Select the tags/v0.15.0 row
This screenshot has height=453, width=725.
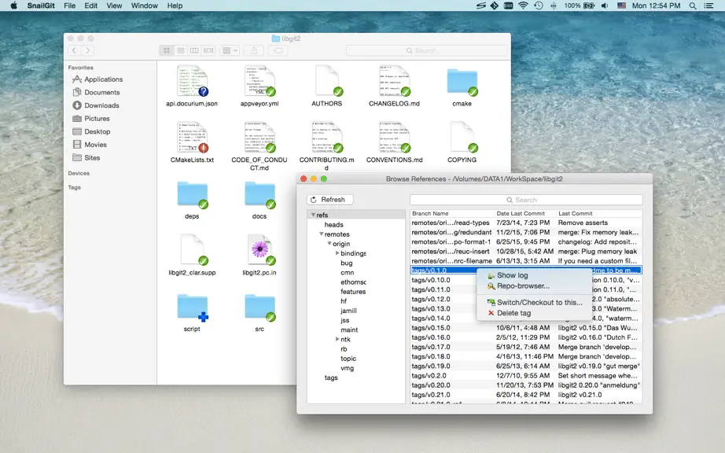(x=526, y=328)
